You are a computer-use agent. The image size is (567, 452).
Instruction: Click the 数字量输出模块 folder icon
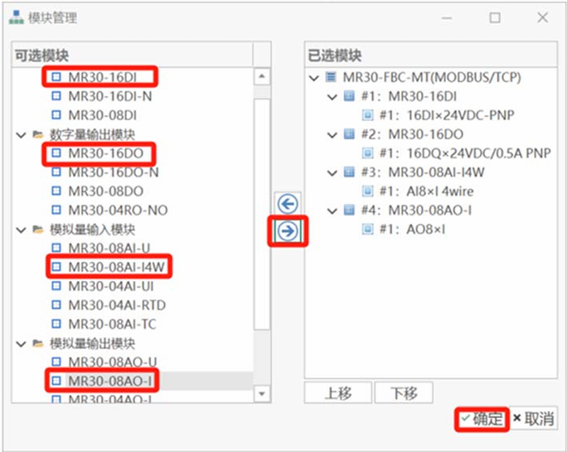(38, 134)
